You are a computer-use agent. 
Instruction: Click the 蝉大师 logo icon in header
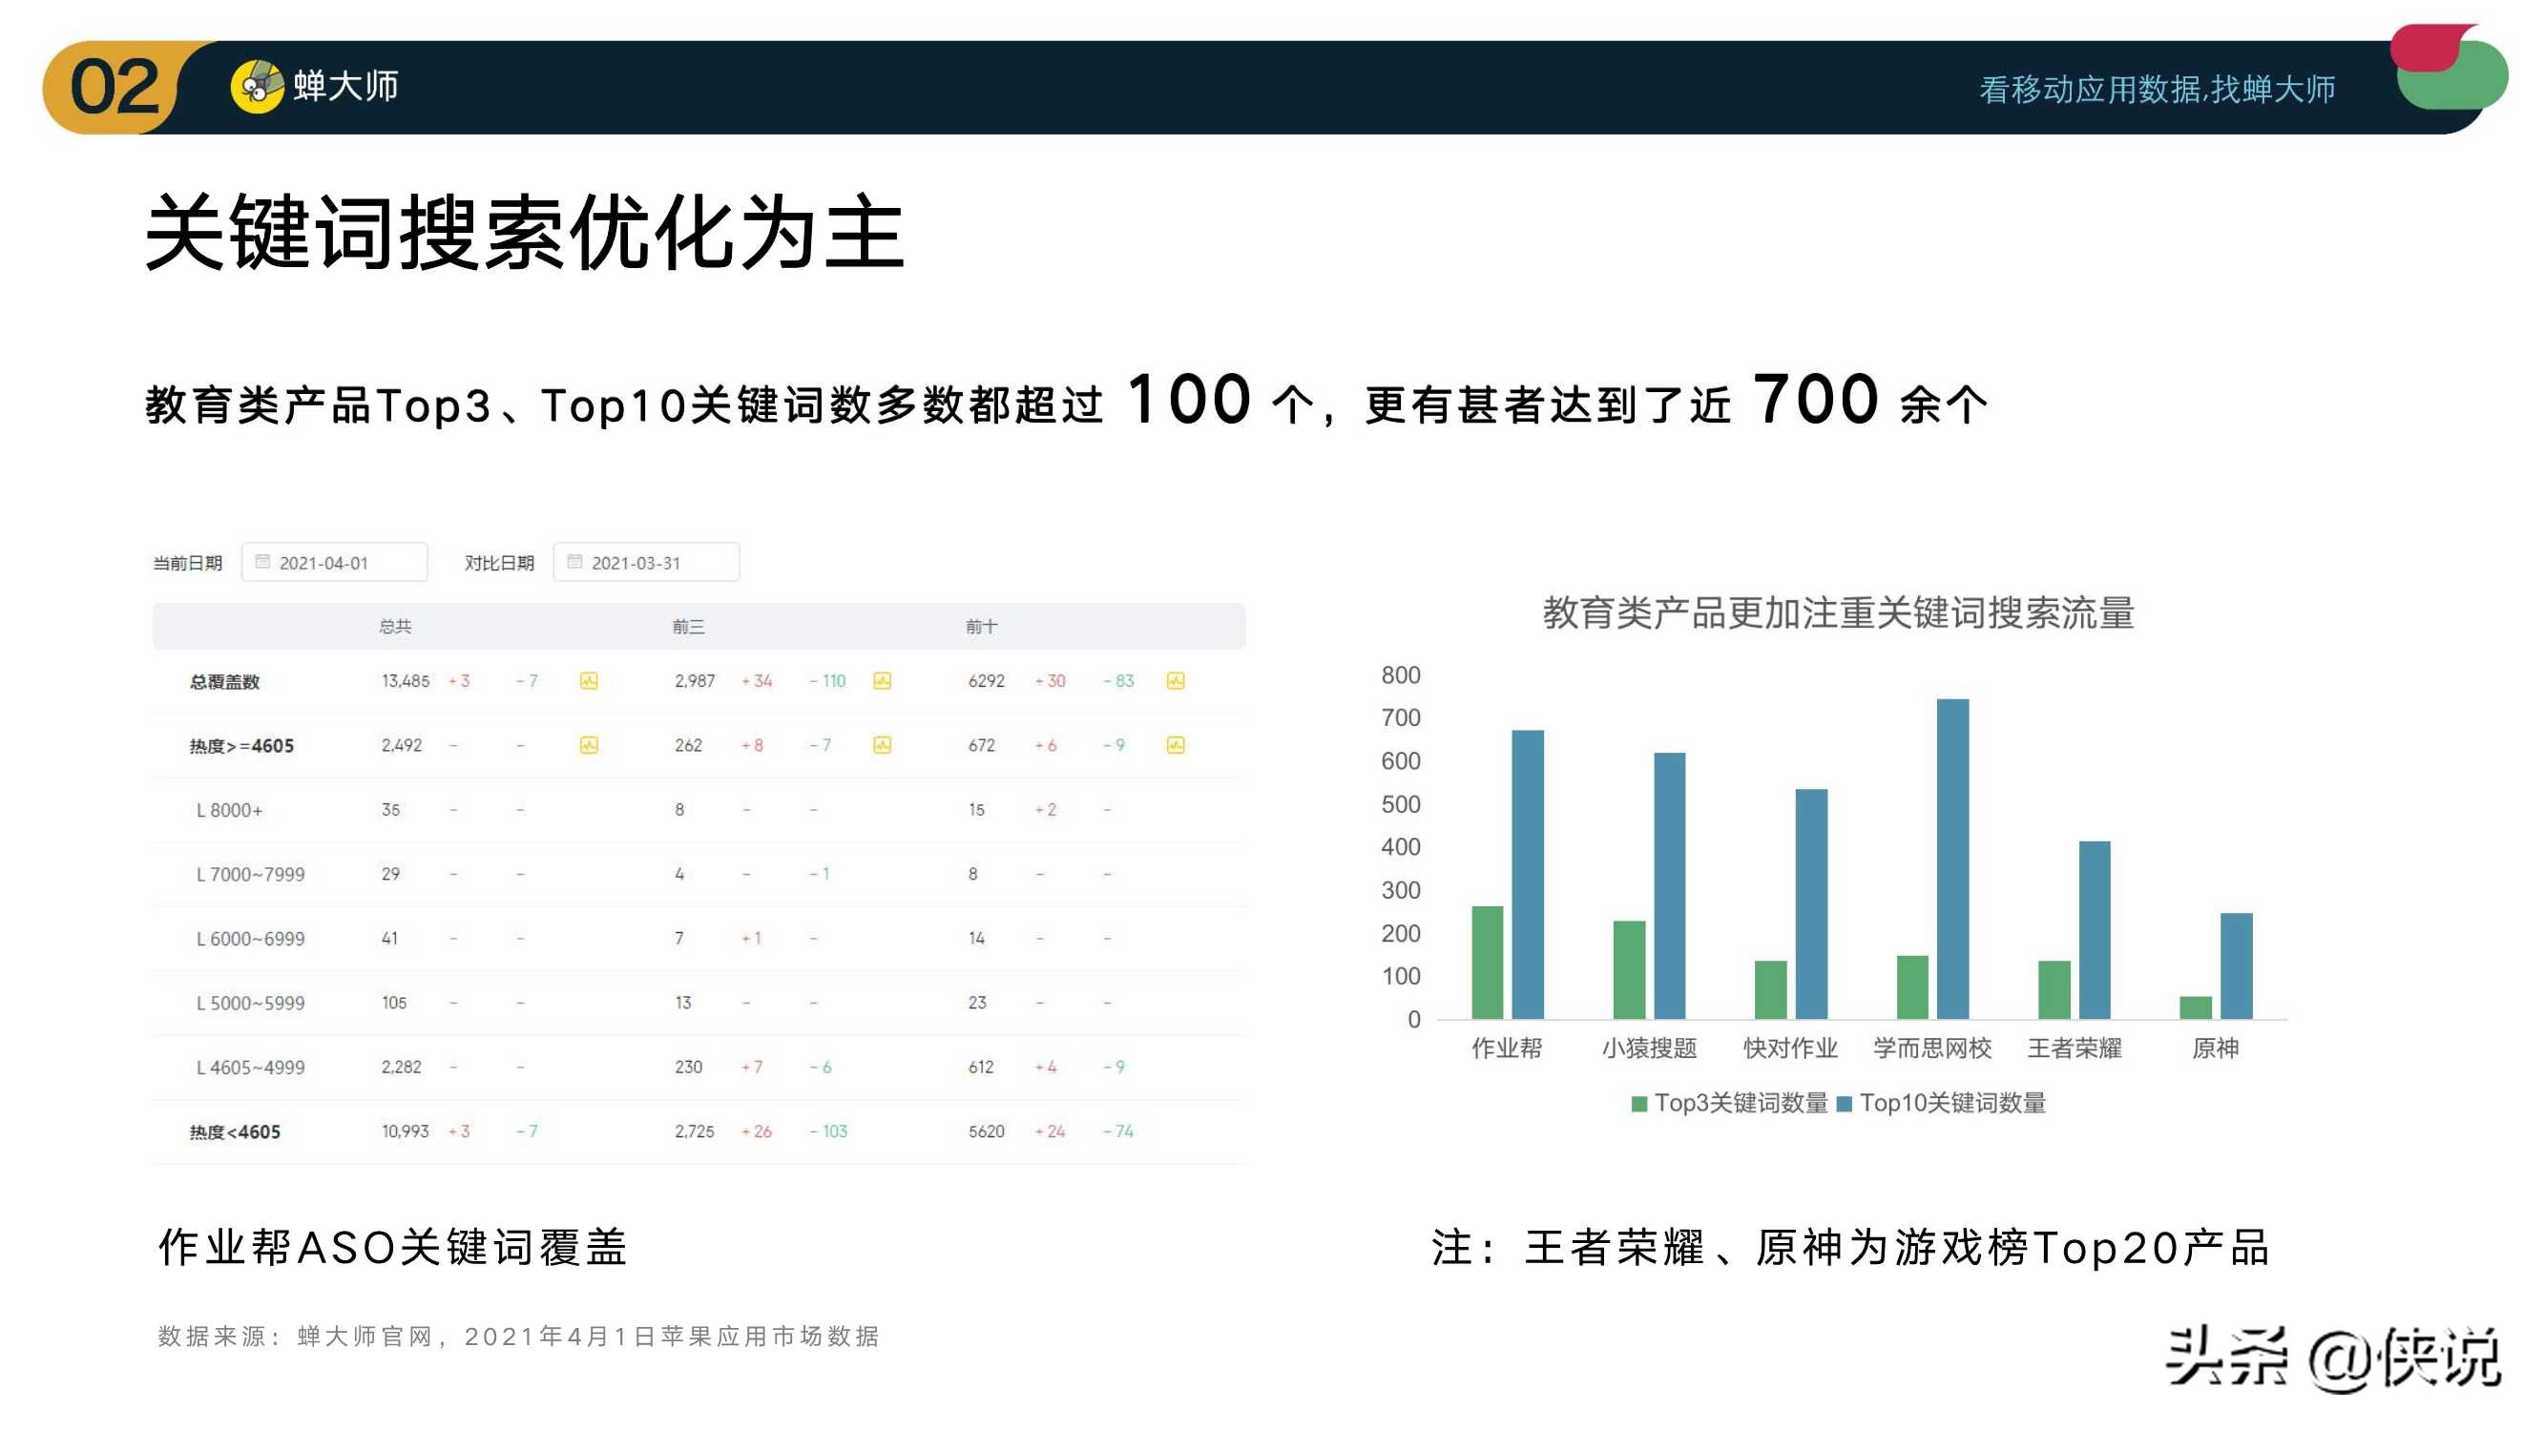pos(257,87)
